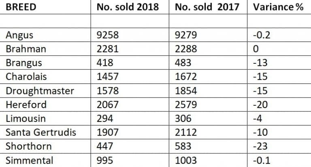Click the Santa Gertrudis row label

[41, 132]
